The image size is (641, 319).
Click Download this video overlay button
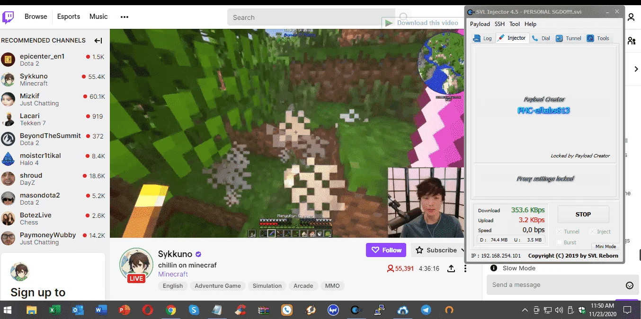pos(422,23)
